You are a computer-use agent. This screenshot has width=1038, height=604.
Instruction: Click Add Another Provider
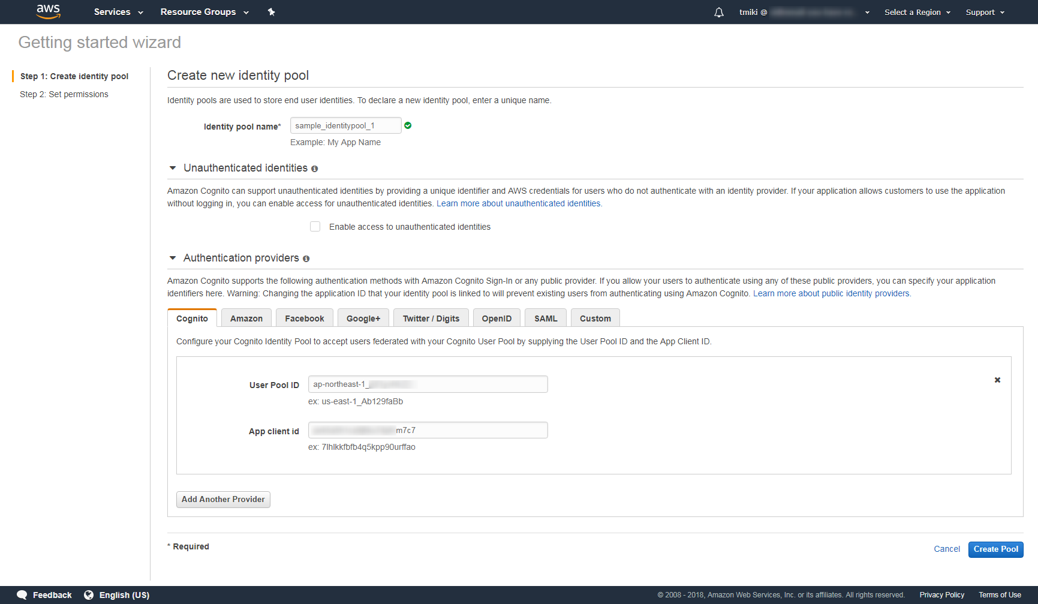(x=223, y=499)
